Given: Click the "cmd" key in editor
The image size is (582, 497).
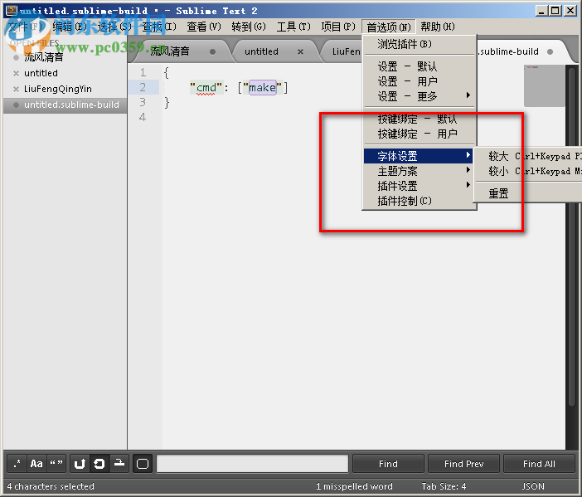Looking at the screenshot, I should [206, 88].
